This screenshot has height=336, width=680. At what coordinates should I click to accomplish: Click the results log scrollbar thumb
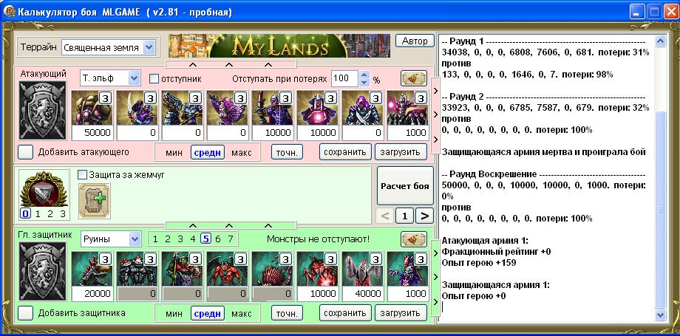point(661,210)
